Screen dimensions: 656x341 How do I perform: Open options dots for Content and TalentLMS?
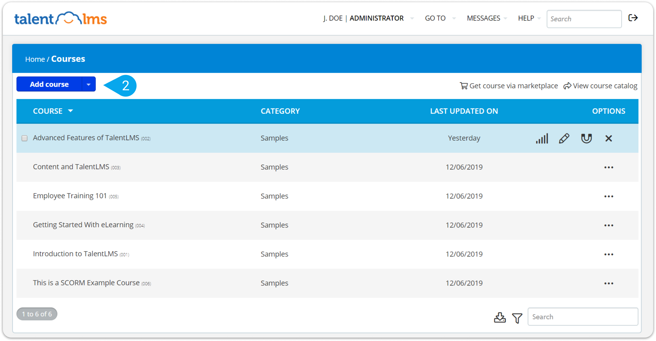(608, 167)
